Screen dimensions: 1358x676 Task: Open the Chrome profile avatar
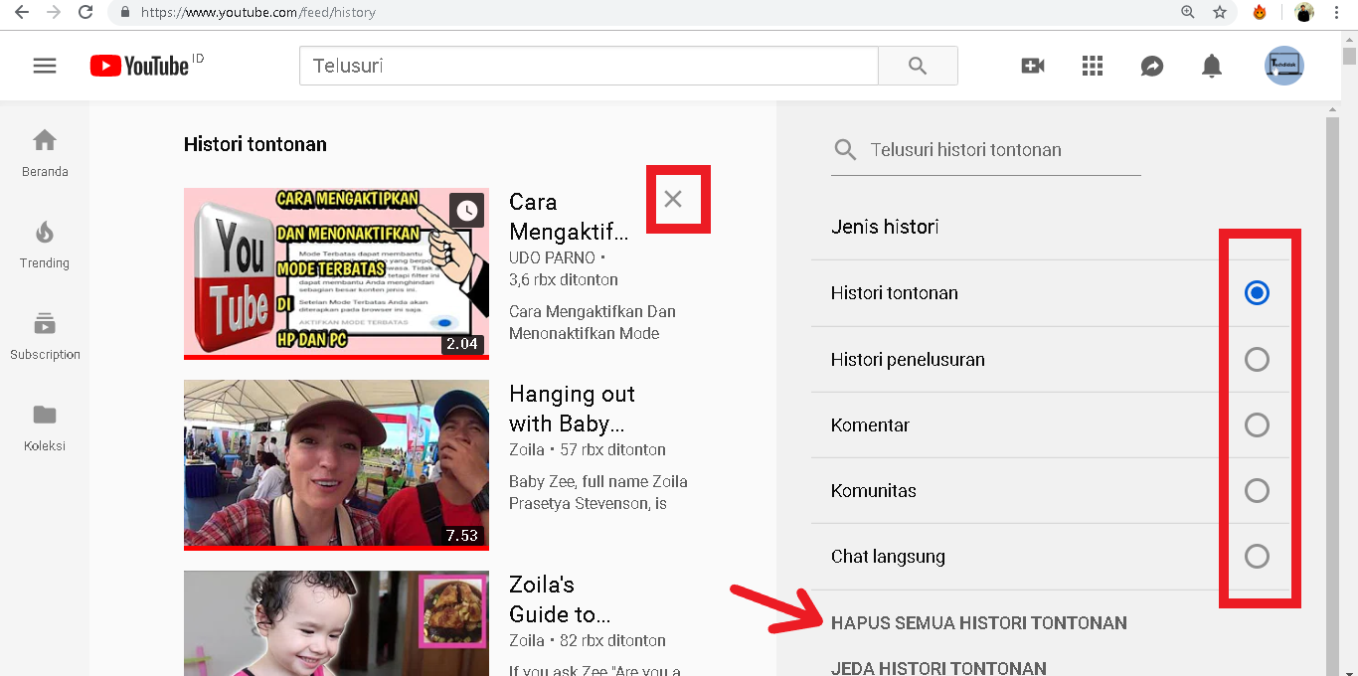click(1304, 12)
